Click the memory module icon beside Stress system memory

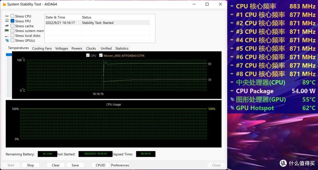[x=7, y=31]
